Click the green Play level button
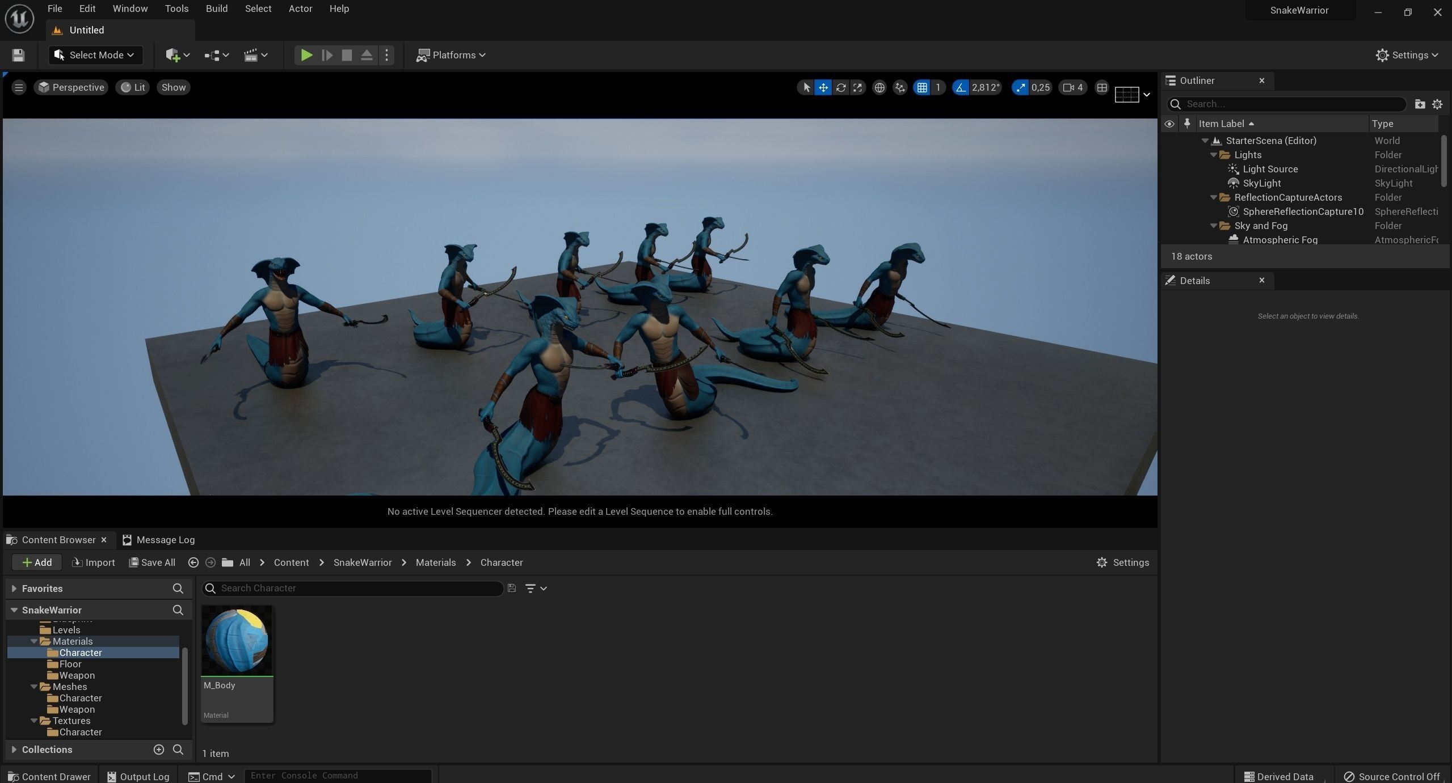This screenshot has height=783, width=1452. pyautogui.click(x=306, y=55)
